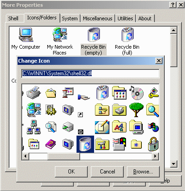Select the folder with magnifier search icon
This screenshot has height=191, width=185.
tap(153, 110)
